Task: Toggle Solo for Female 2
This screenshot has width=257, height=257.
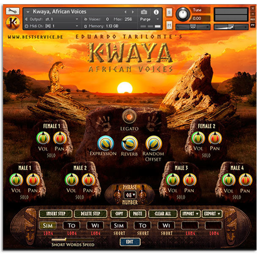Action: tap(206, 156)
